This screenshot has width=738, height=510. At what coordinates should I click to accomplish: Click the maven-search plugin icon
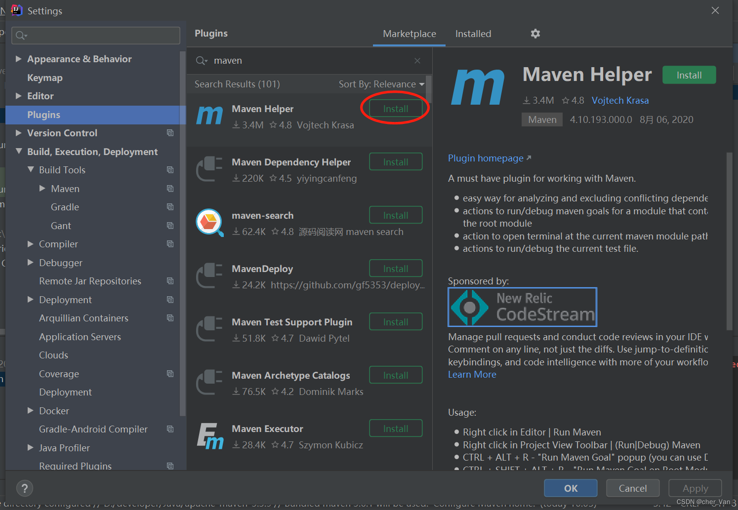point(210,222)
